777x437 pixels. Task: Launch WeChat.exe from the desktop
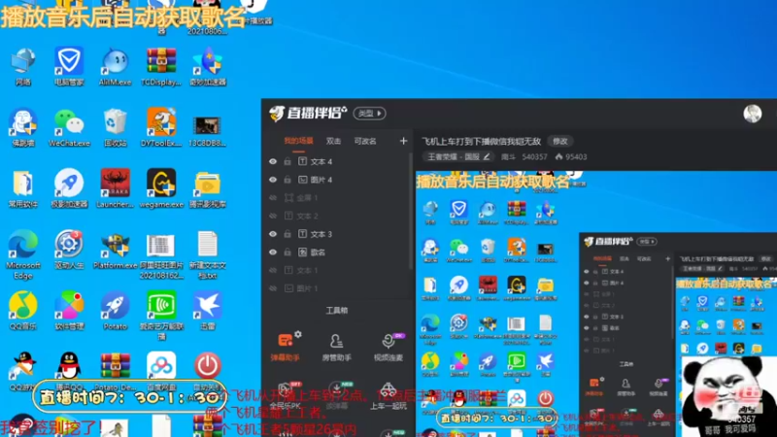click(69, 127)
